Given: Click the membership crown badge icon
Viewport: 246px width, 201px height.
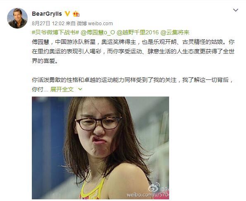Looking at the screenshot, I should tap(76, 14).
